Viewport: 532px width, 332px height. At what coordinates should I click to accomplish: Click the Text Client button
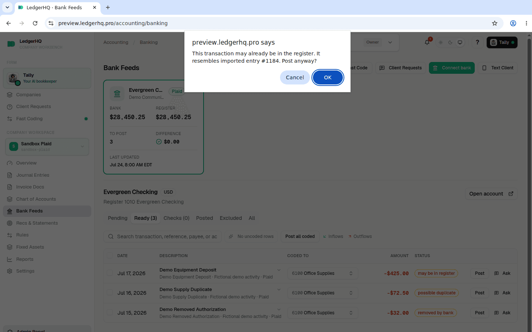click(x=498, y=68)
